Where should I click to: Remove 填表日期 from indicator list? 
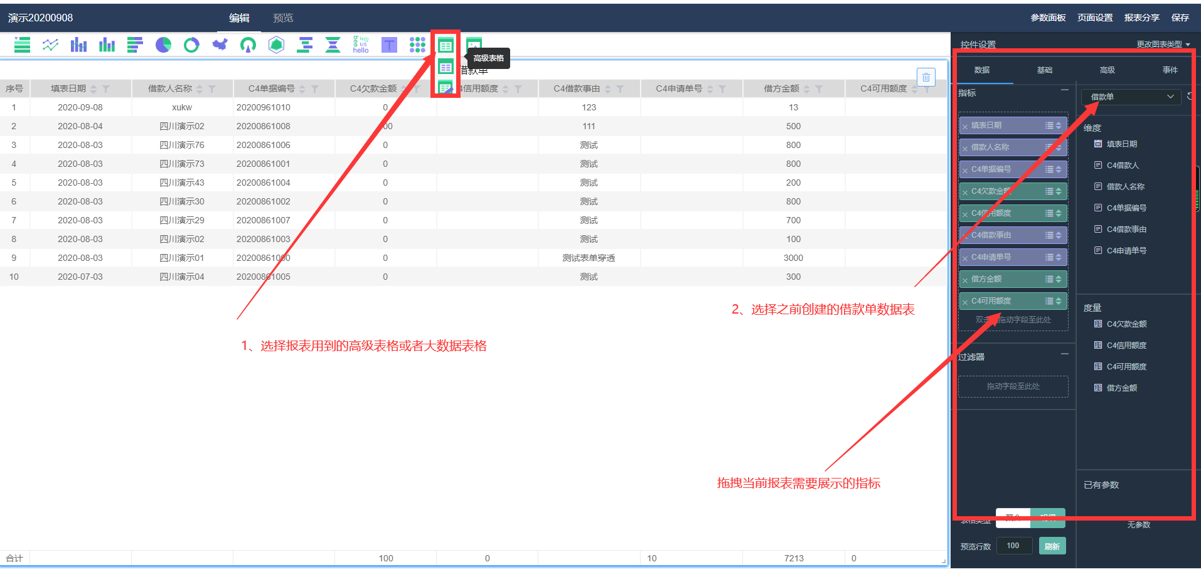tap(965, 127)
